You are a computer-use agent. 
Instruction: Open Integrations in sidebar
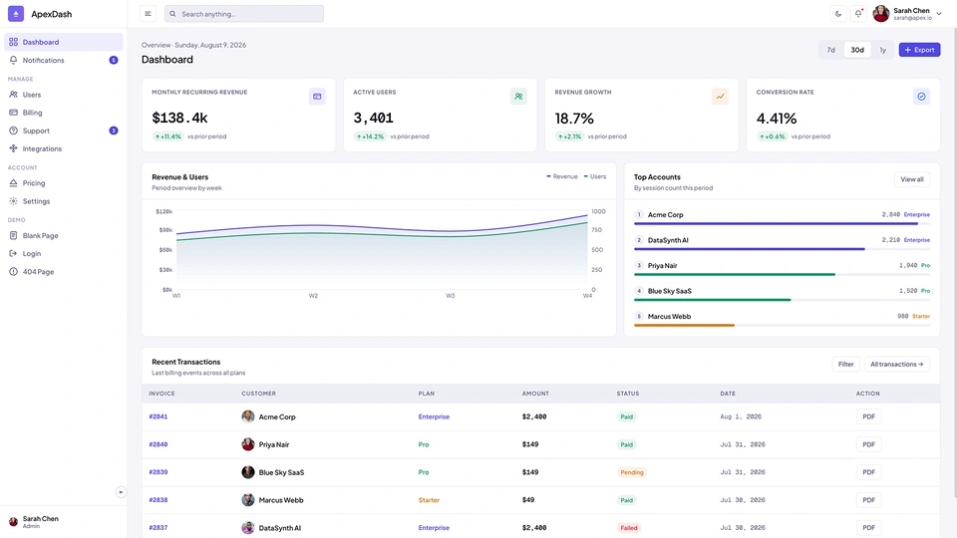64,148
